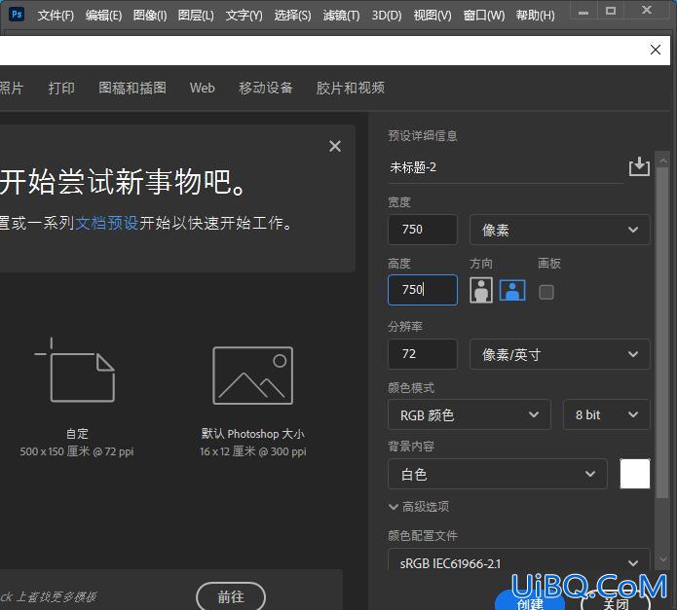The width and height of the screenshot is (677, 610).
Task: Open color mode dropdown RGB 颜色
Action: (469, 414)
